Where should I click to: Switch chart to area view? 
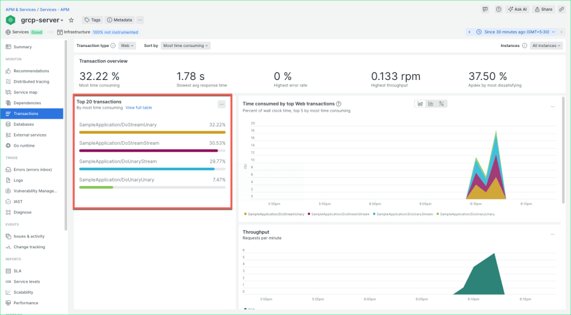(420, 104)
